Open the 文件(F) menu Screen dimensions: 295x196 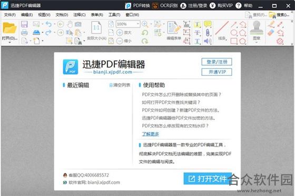pyautogui.click(x=10, y=15)
